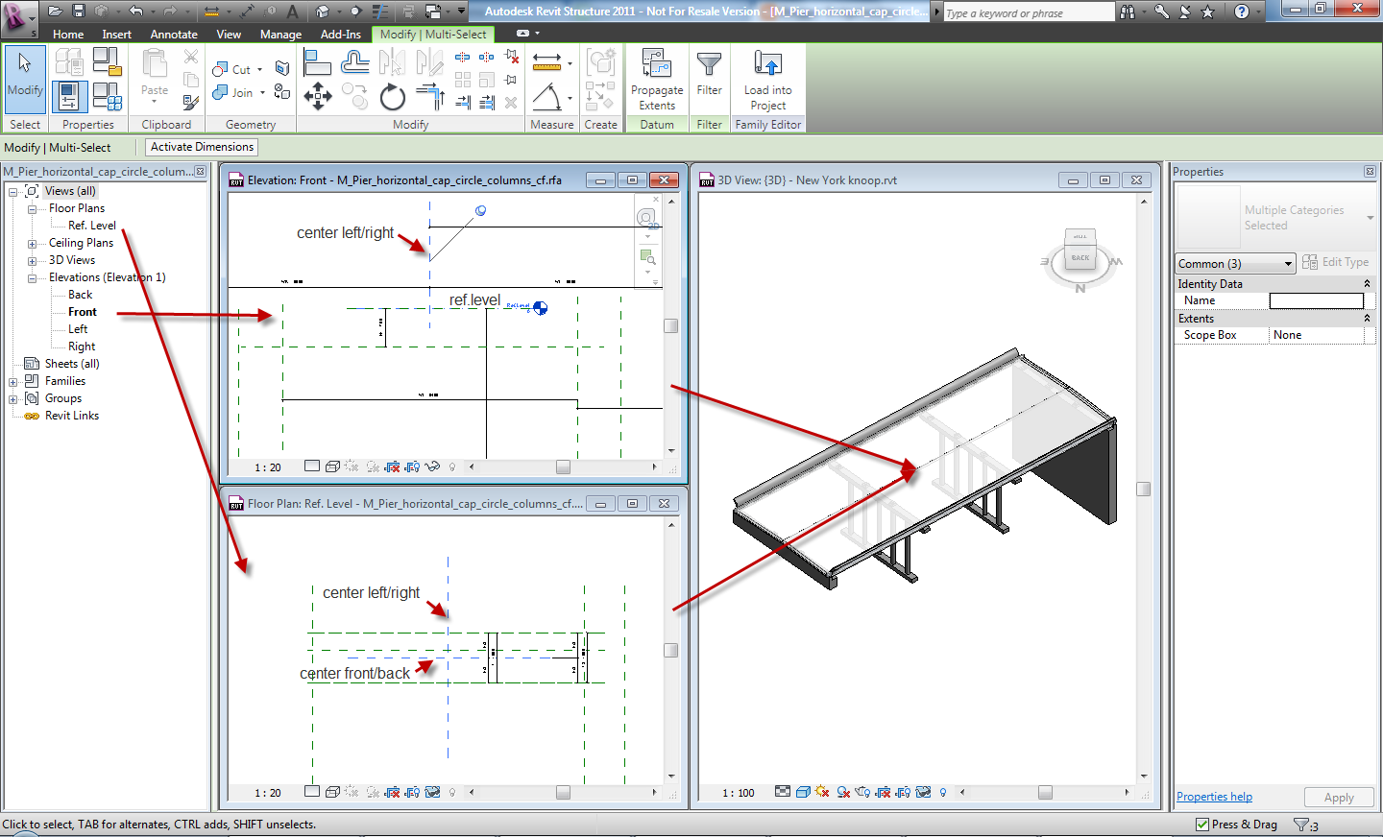Click the Activate Dimensions button
Viewport: 1383px width, 837px height.
[x=202, y=147]
